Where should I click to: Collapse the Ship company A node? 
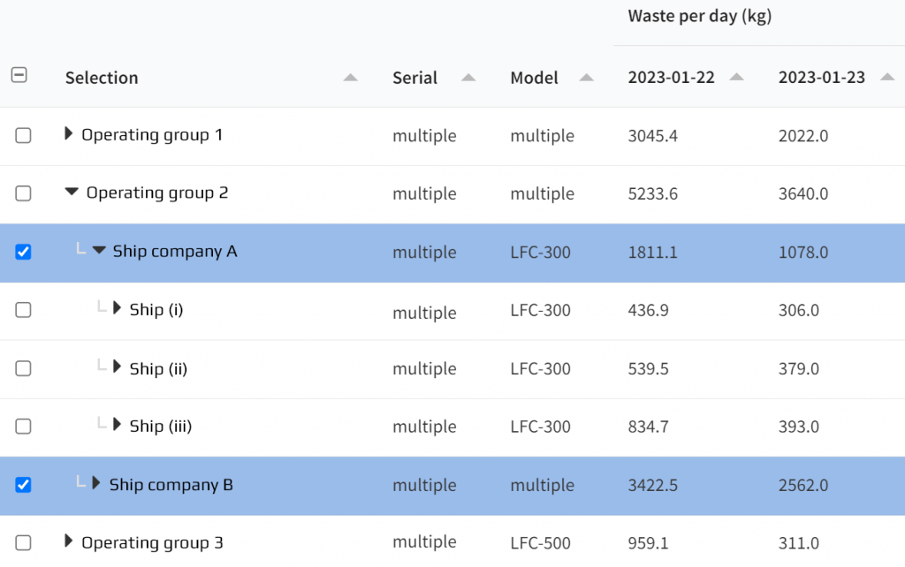[x=99, y=251]
